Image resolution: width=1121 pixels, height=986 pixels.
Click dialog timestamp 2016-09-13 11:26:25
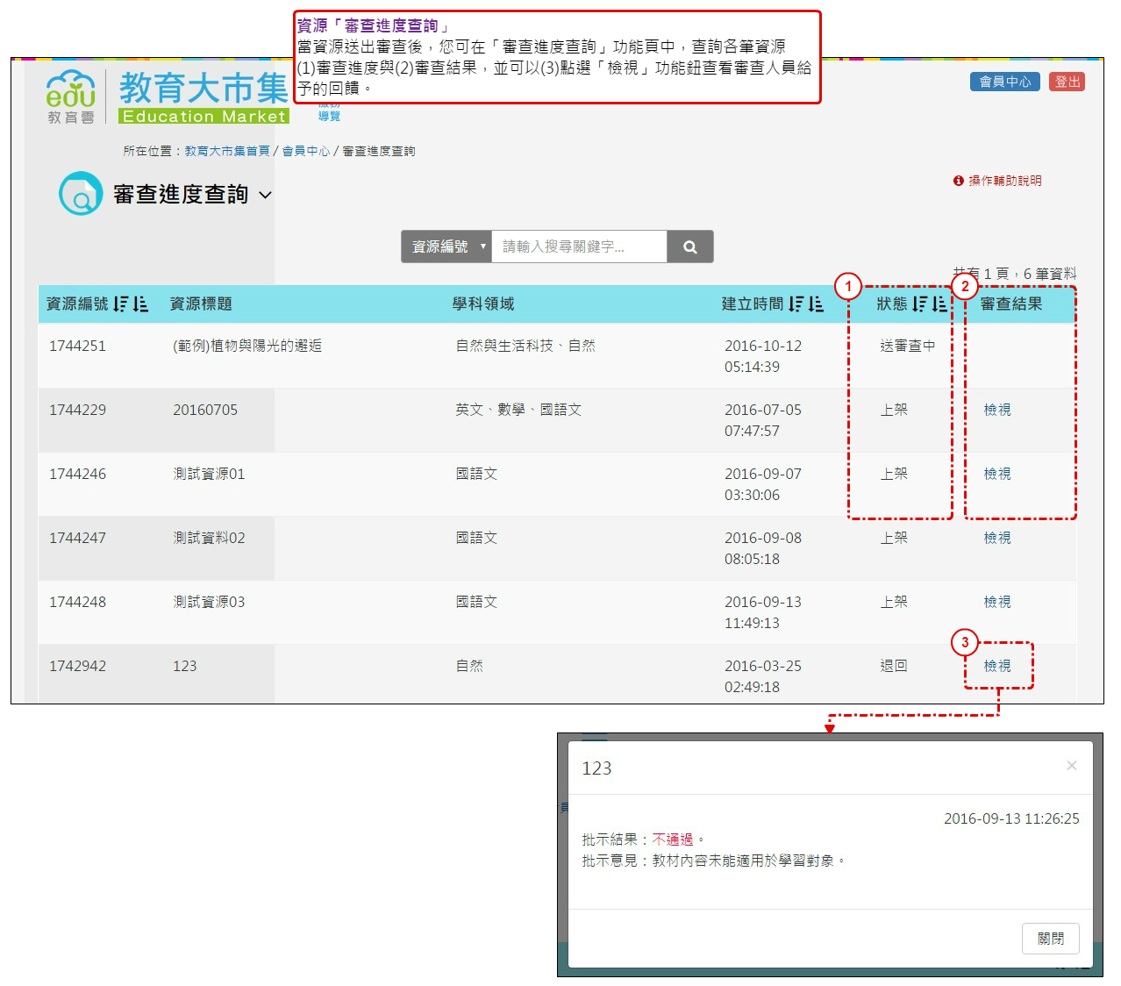point(1011,818)
